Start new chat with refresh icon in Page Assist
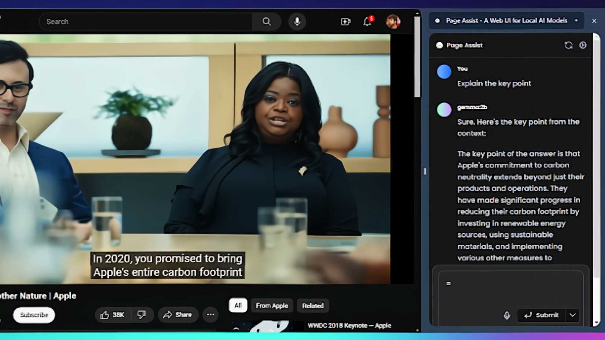605x340 pixels. click(568, 45)
